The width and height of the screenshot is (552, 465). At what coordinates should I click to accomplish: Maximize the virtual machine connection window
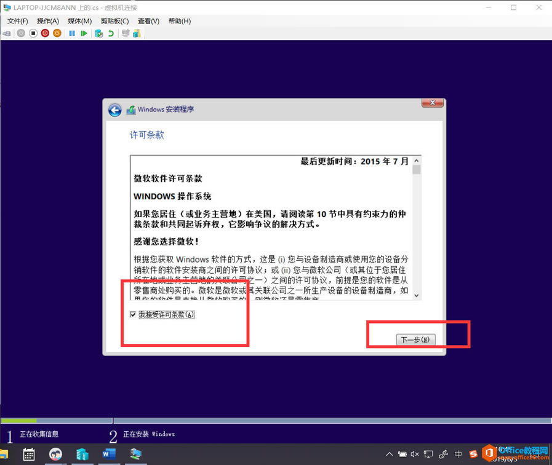pos(514,7)
